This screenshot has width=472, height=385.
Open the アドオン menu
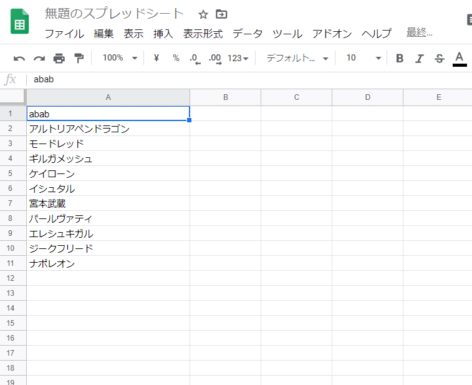pos(332,34)
